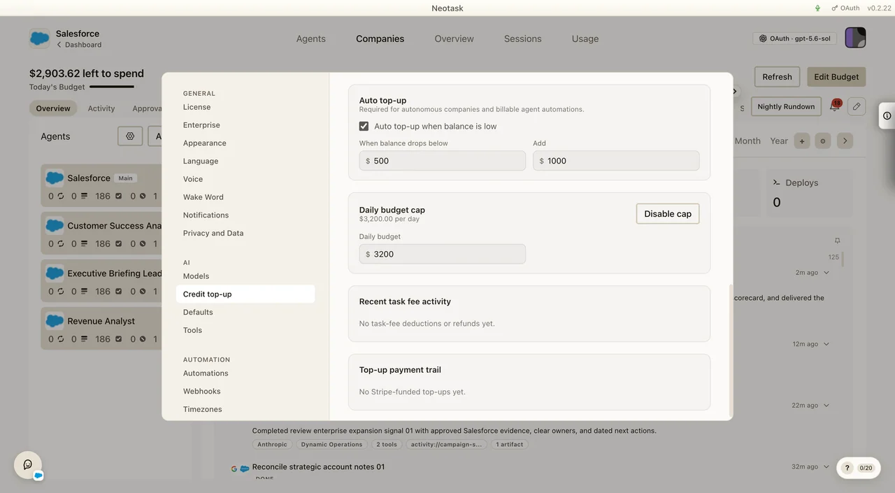Open Tools settings section

tap(245, 330)
